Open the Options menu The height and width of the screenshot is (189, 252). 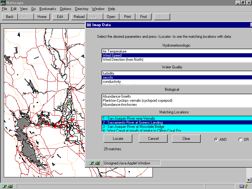66,9
